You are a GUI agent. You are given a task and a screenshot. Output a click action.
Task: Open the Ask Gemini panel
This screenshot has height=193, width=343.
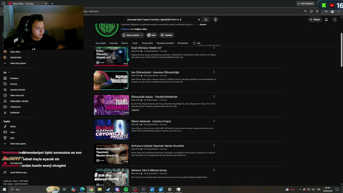tap(305, 3)
